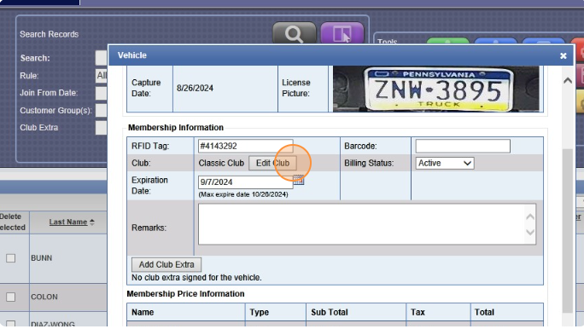This screenshot has height=329, width=584.
Task: Click the Search Records heading
Action: pyautogui.click(x=50, y=34)
